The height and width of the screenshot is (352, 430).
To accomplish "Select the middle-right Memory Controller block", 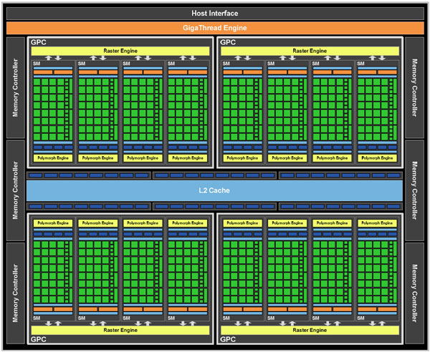I will point(414,190).
